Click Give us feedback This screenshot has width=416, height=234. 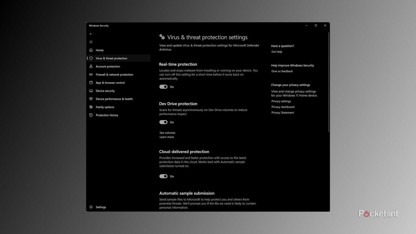282,71
